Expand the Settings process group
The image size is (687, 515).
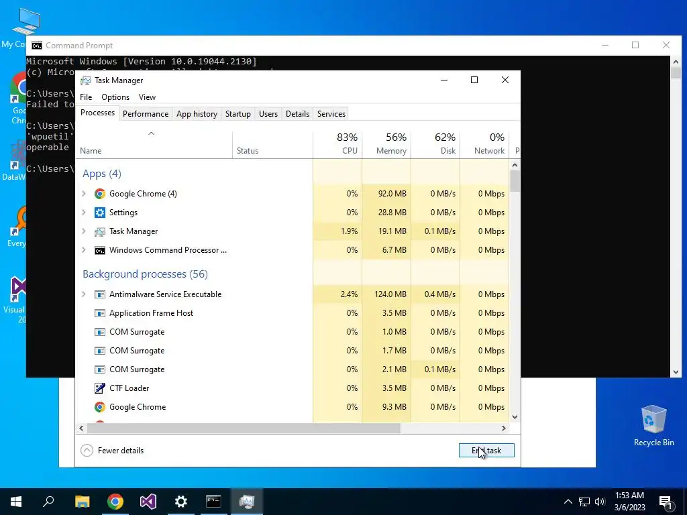pos(84,213)
